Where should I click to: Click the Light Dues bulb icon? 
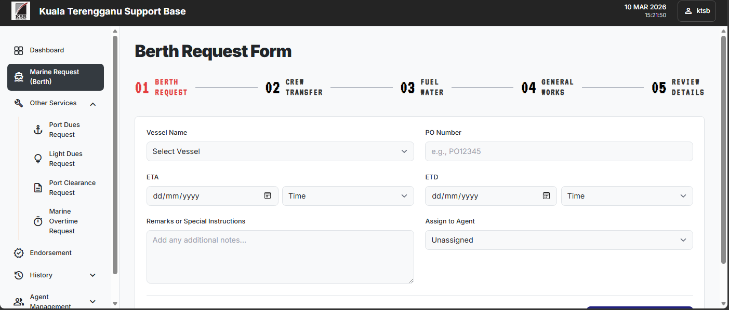38,159
